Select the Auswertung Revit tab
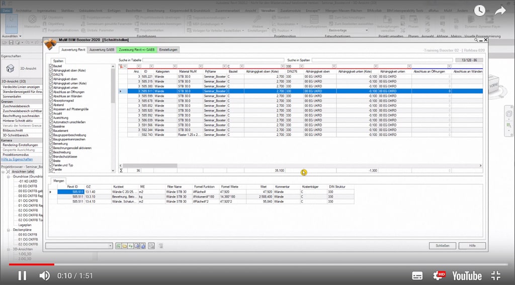 click(73, 50)
